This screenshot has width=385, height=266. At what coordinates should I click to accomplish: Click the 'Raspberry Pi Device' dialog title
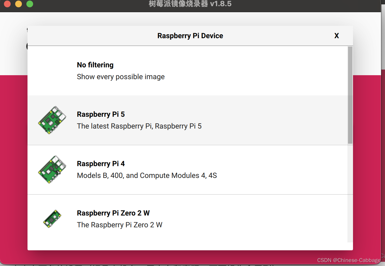pos(190,36)
